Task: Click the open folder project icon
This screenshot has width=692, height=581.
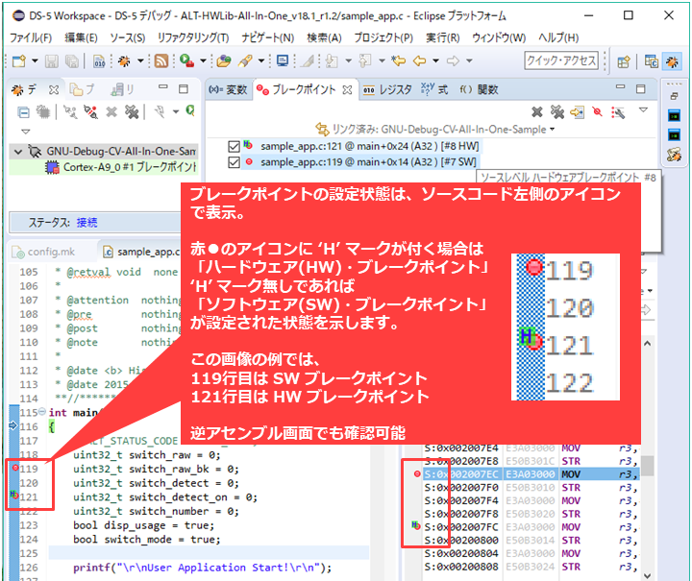Action: point(224,61)
